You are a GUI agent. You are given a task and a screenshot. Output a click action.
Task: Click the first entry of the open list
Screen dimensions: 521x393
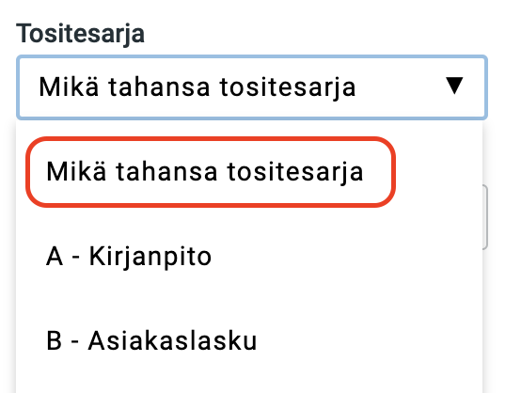click(211, 172)
